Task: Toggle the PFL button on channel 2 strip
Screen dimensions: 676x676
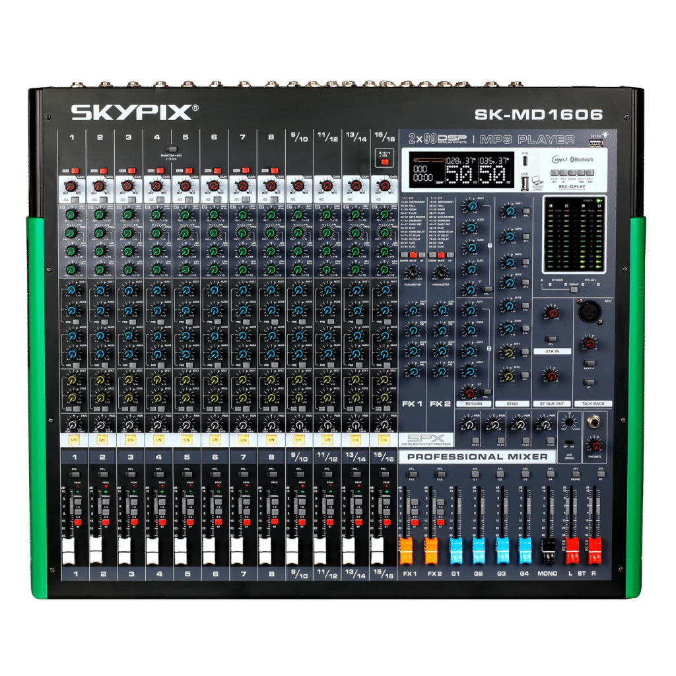Action: 102,475
